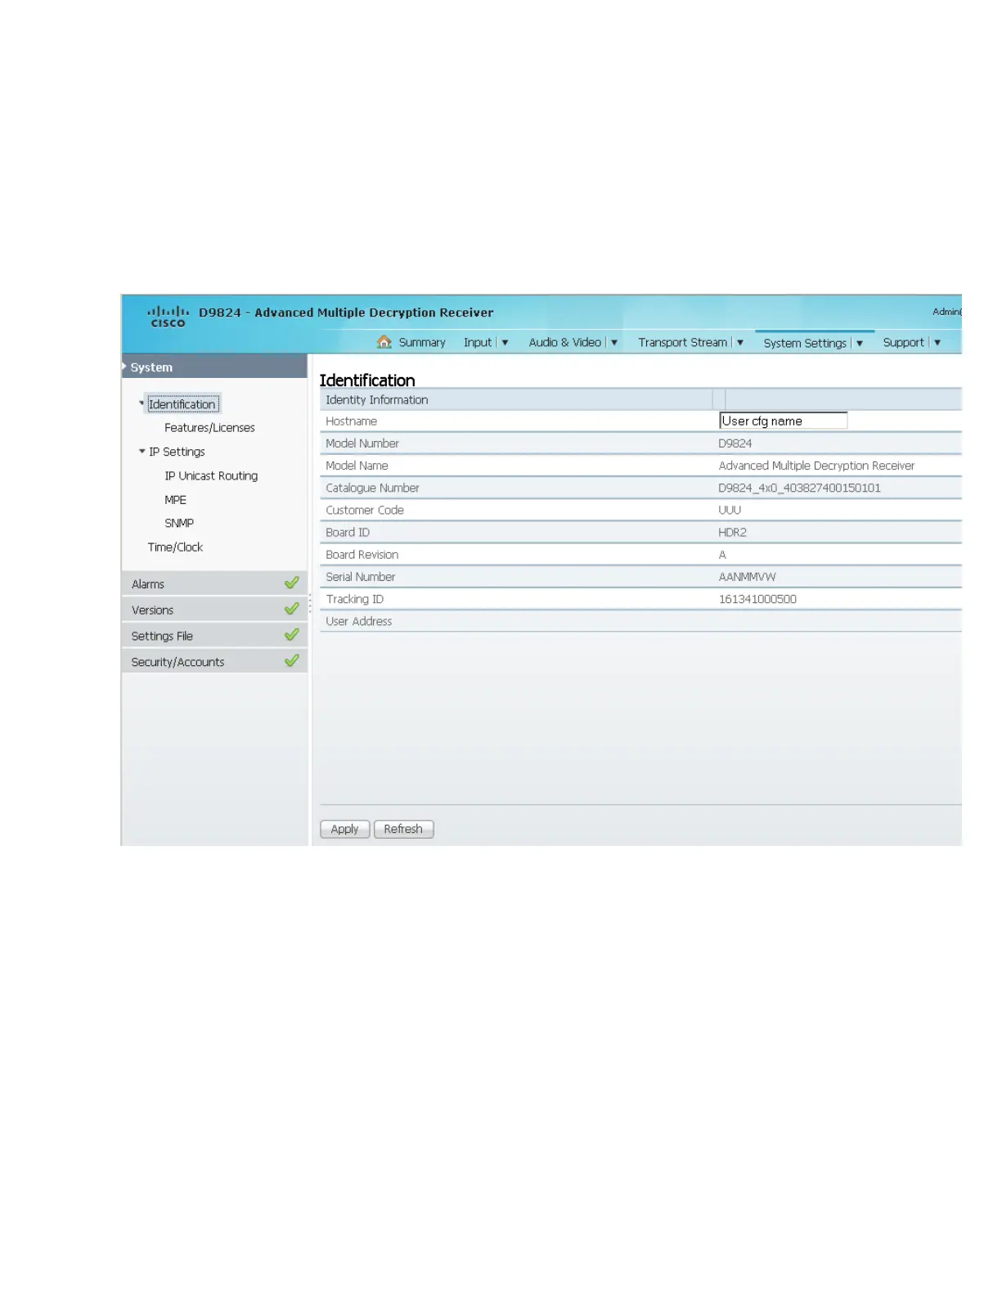Click the Hostname input field
1002x1296 pixels.
[783, 421]
